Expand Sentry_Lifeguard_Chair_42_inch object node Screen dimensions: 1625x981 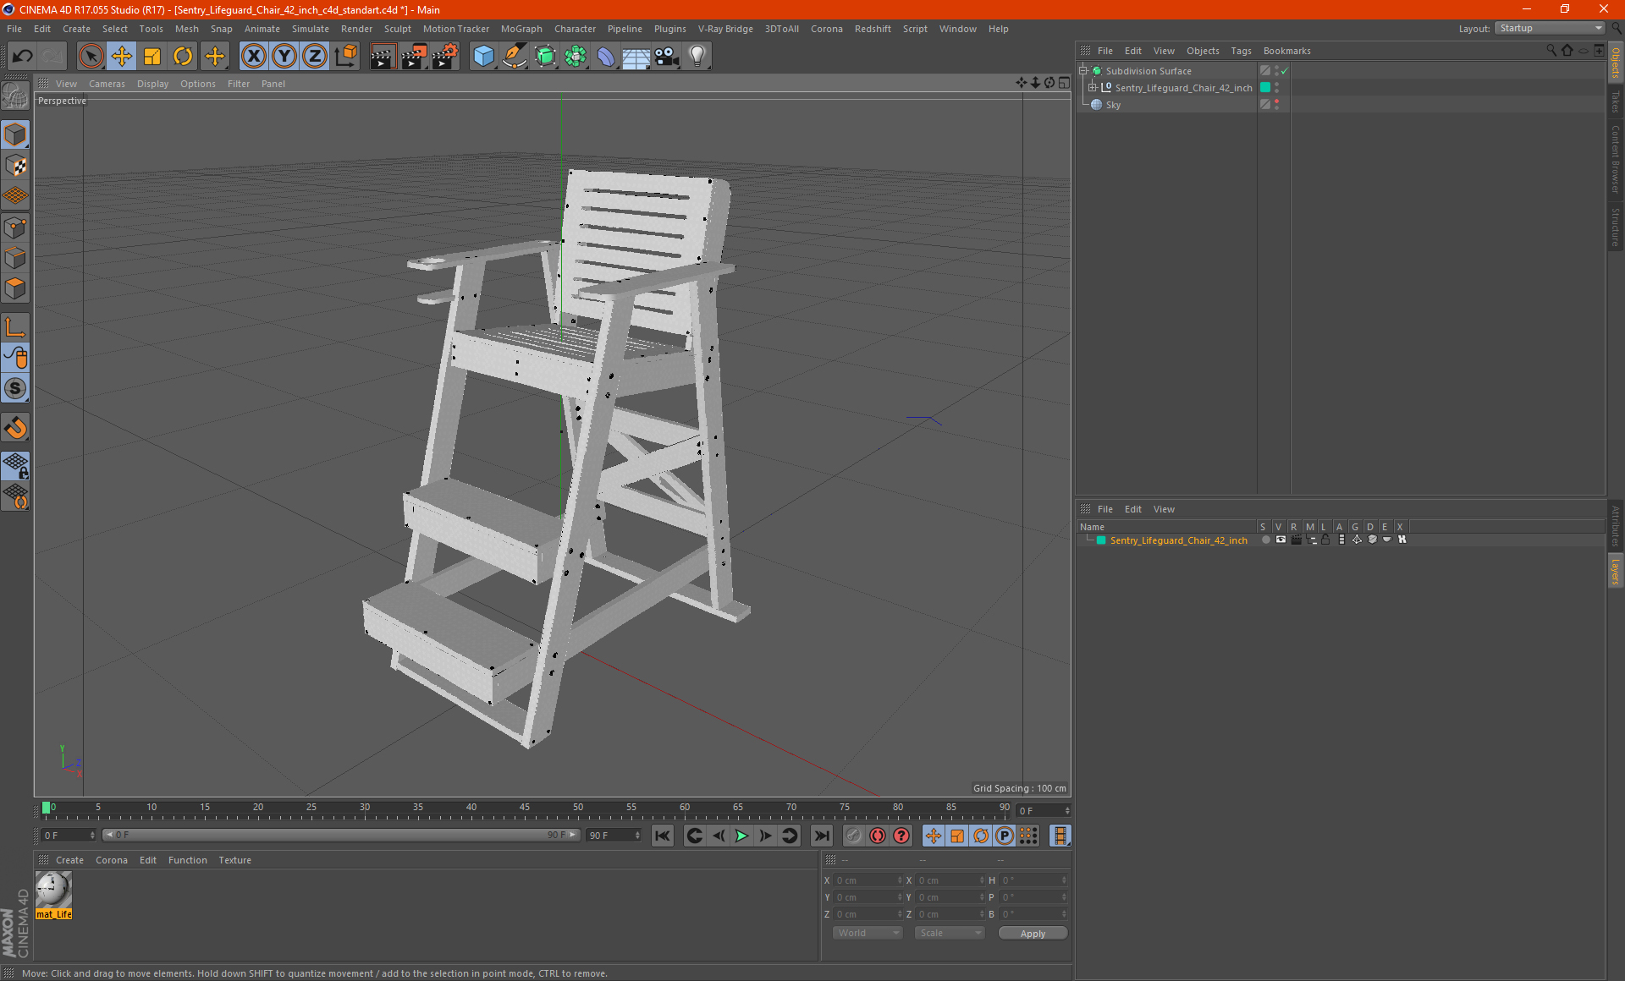tap(1093, 87)
